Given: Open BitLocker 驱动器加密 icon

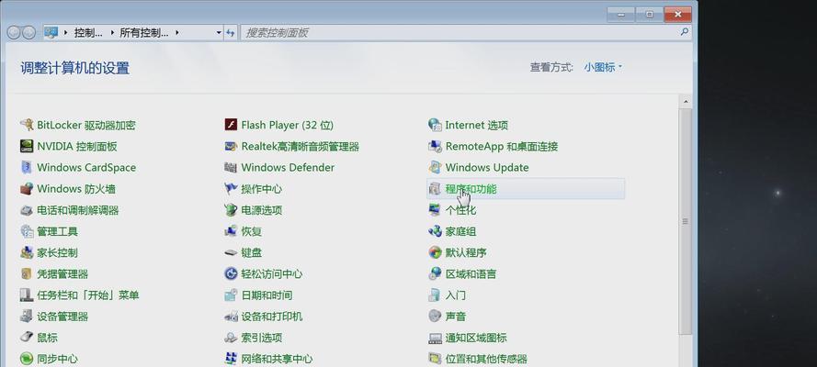Looking at the screenshot, I should pos(27,125).
